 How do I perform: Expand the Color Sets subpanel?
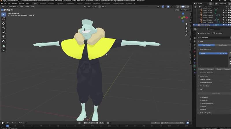click(205, 100)
